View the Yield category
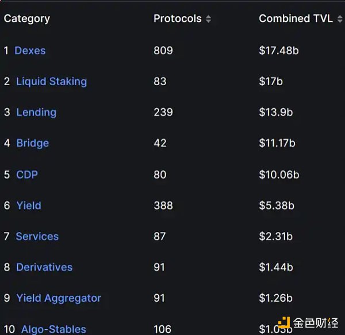The image size is (345, 335). coord(29,205)
